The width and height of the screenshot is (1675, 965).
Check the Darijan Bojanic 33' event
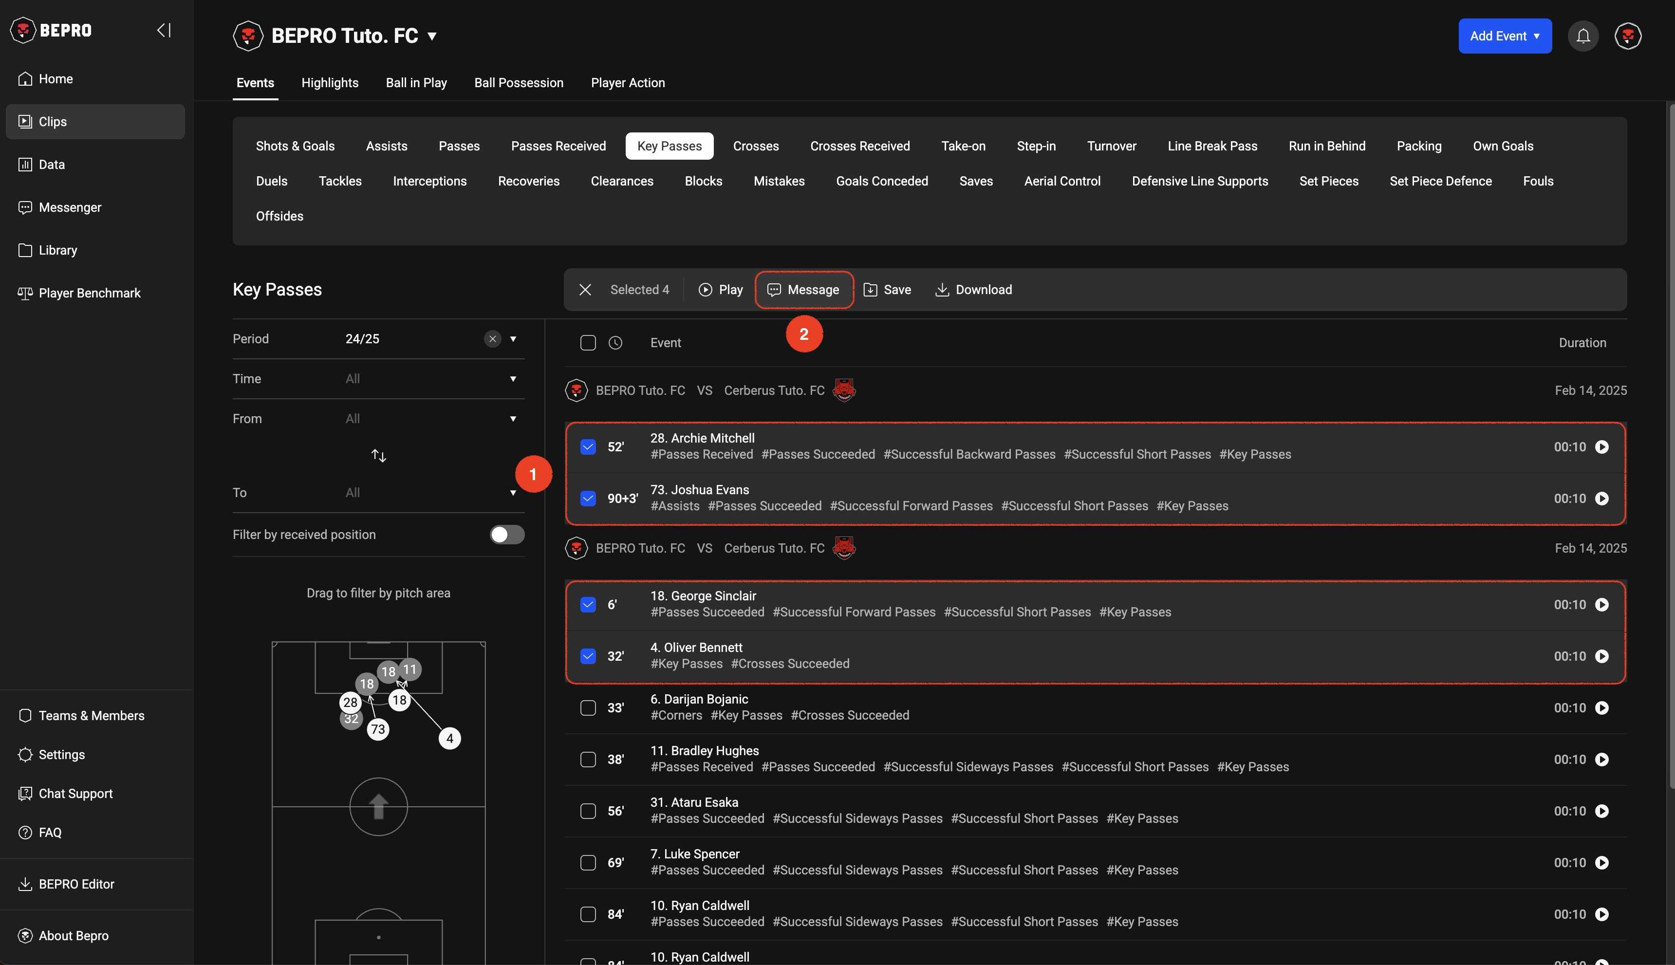pos(588,708)
